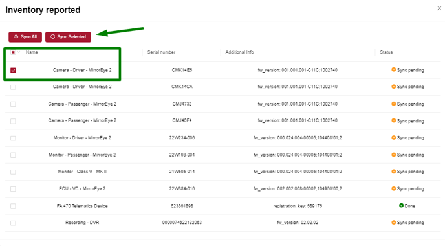Click serial number CMK14CA
The width and height of the screenshot is (445, 246).
pos(182,87)
